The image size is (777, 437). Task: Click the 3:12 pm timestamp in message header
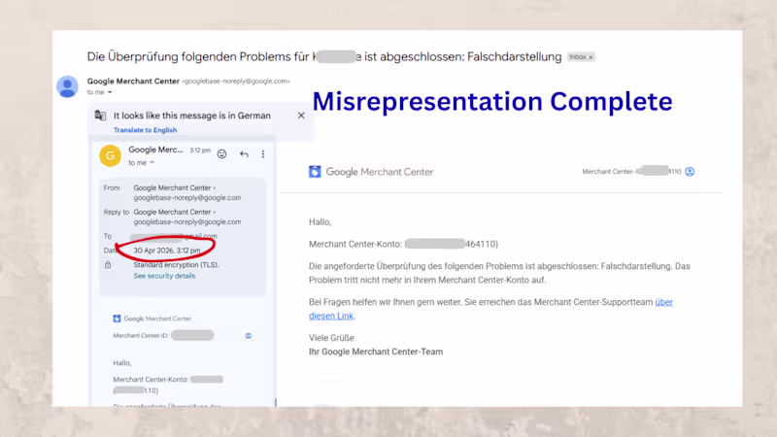200,151
